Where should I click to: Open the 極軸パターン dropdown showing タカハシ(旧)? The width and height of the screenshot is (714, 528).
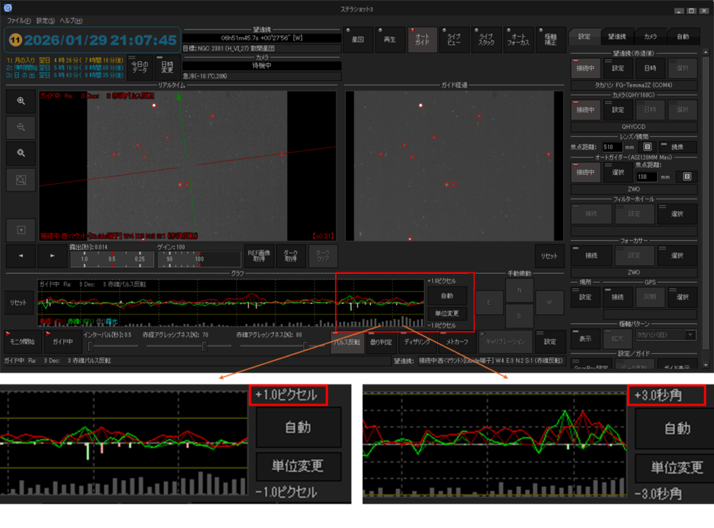click(x=665, y=335)
